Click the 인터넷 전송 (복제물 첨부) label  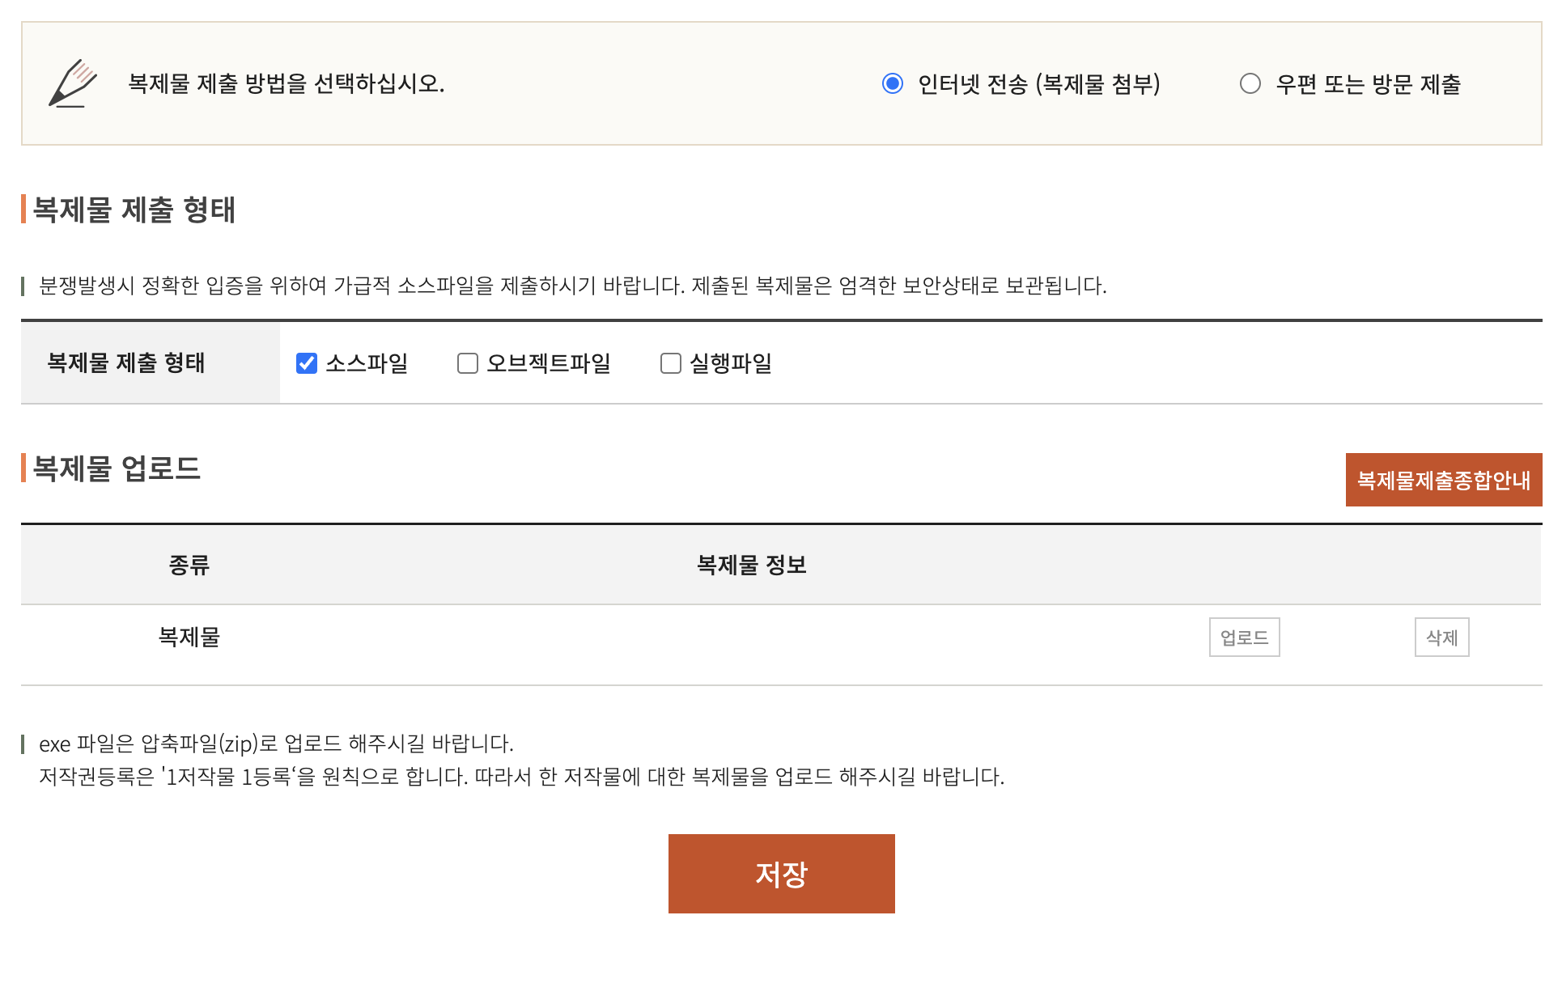pos(1039,83)
